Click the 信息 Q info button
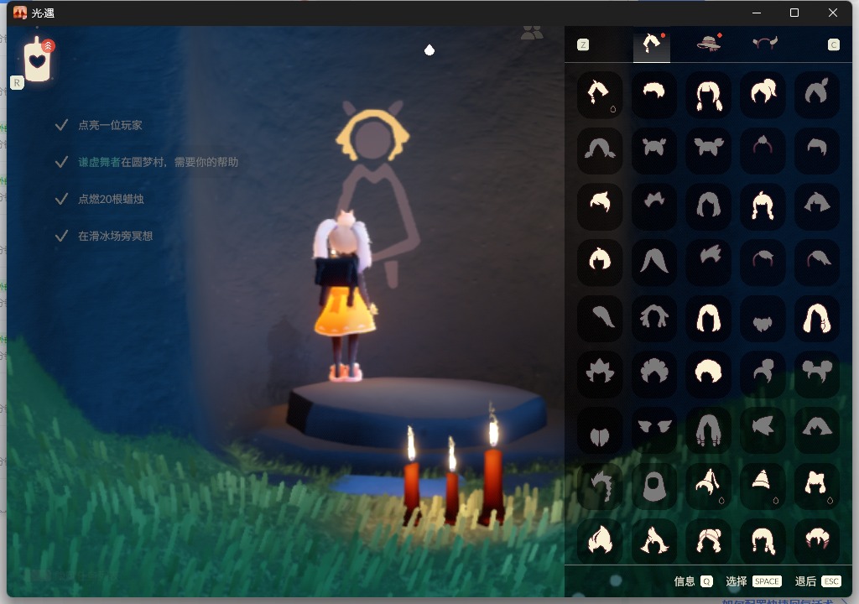The height and width of the screenshot is (604, 859). [693, 581]
